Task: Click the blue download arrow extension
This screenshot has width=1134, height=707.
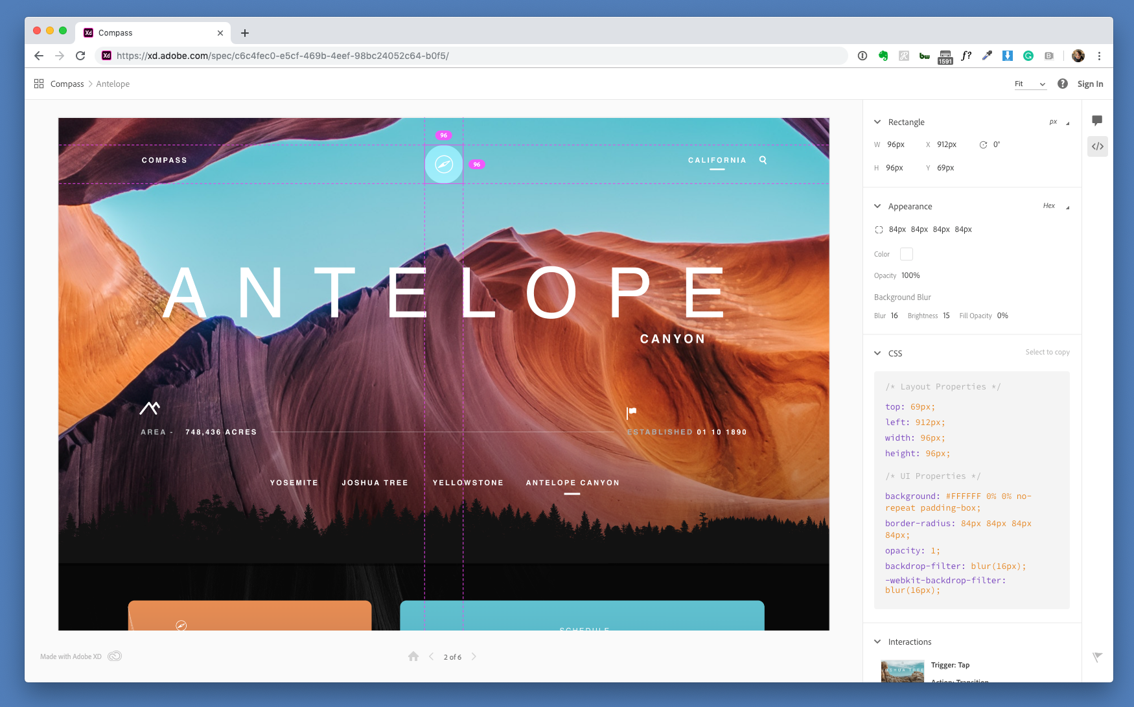Action: coord(1008,56)
